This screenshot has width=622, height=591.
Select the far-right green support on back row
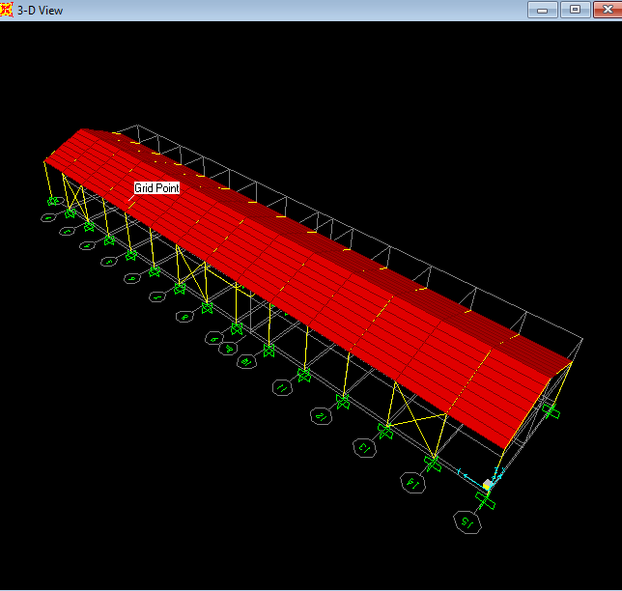[x=551, y=411]
